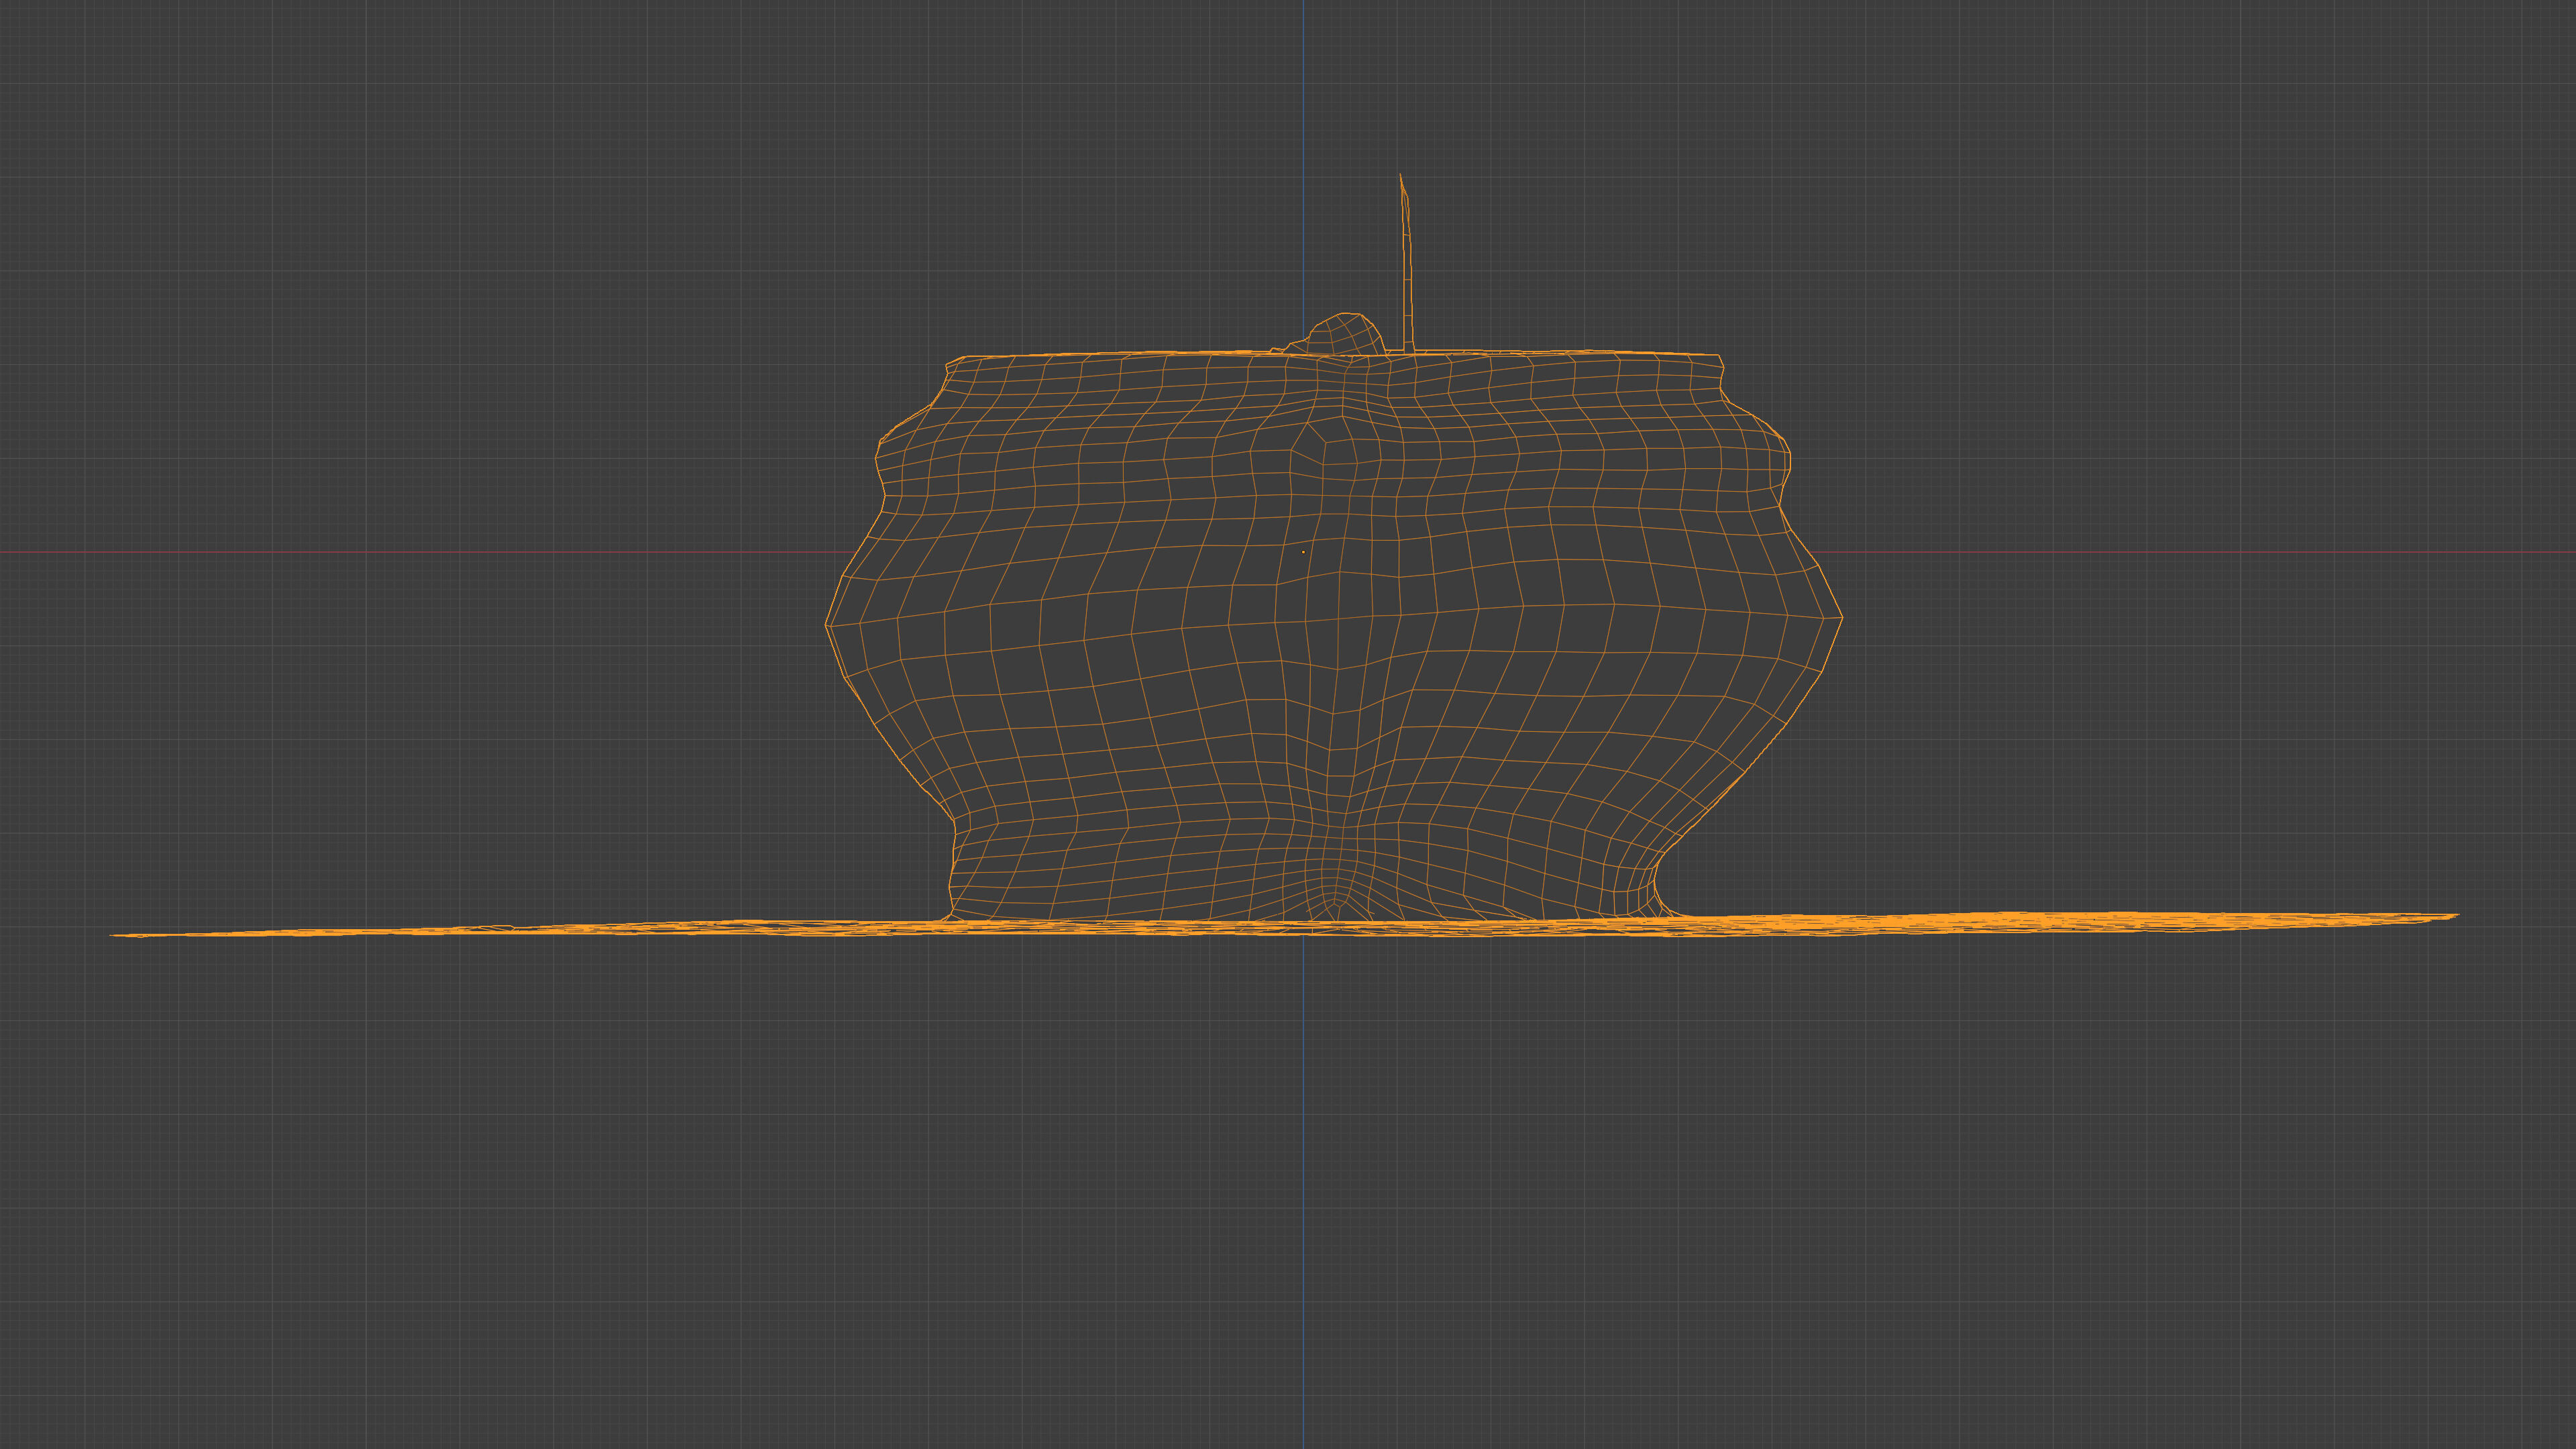Click the widest left point of the pot silhouette
2576x1449 pixels.
click(827, 625)
